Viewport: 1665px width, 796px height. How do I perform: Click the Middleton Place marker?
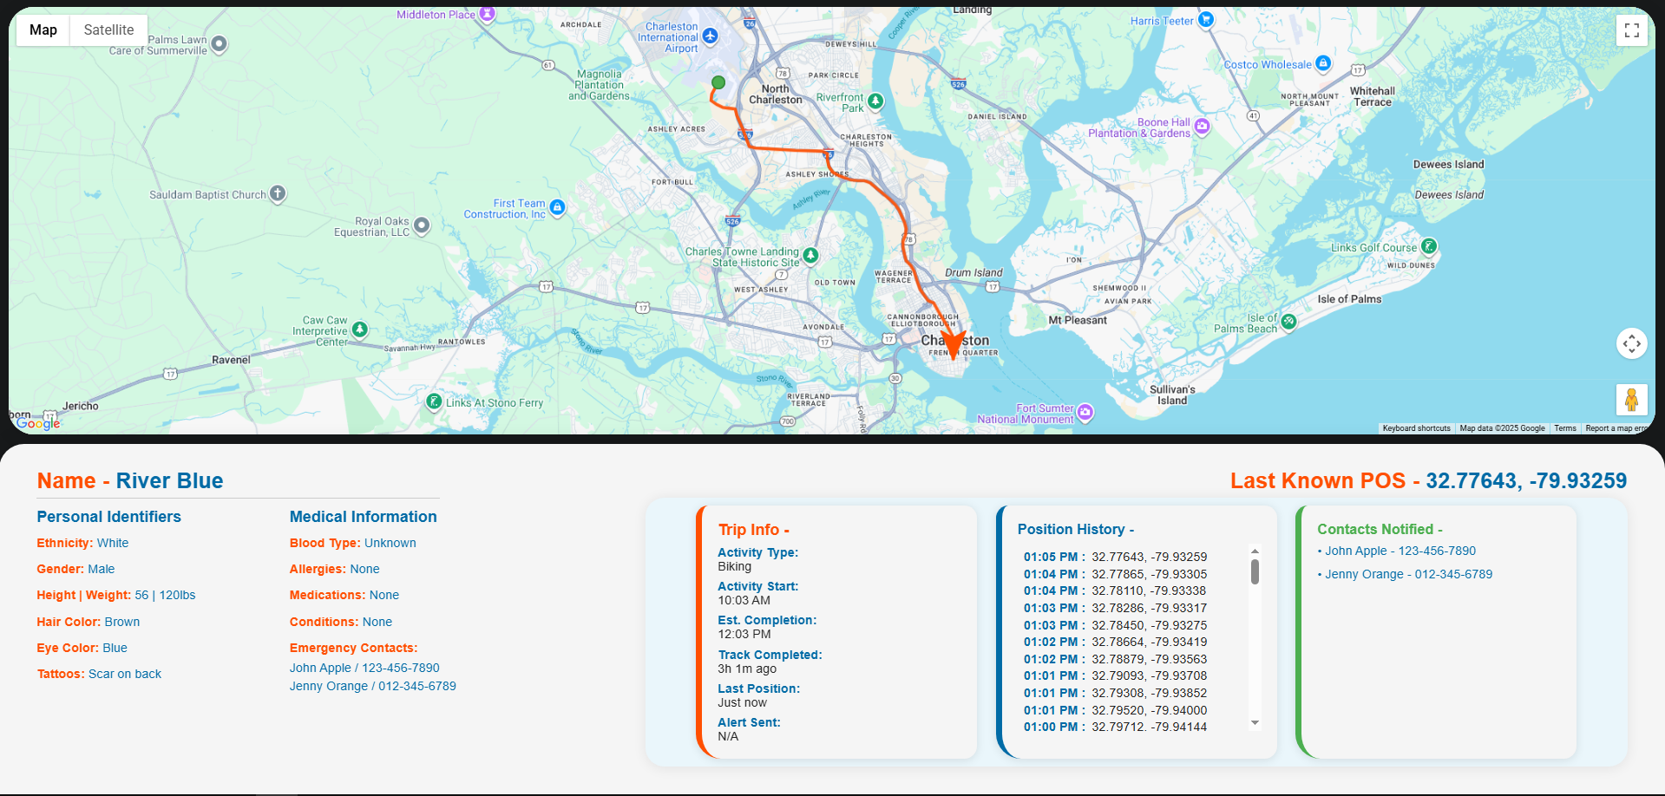click(x=488, y=13)
